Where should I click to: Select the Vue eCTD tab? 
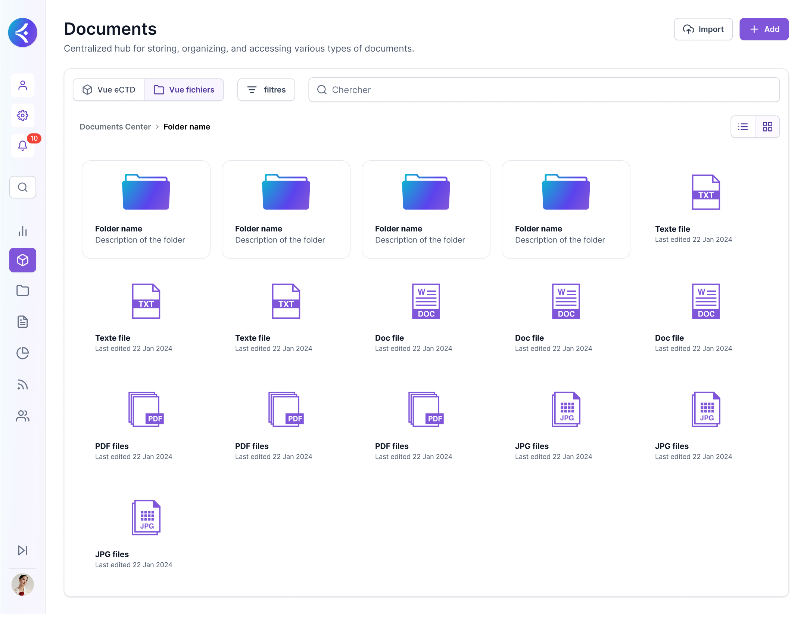(109, 90)
